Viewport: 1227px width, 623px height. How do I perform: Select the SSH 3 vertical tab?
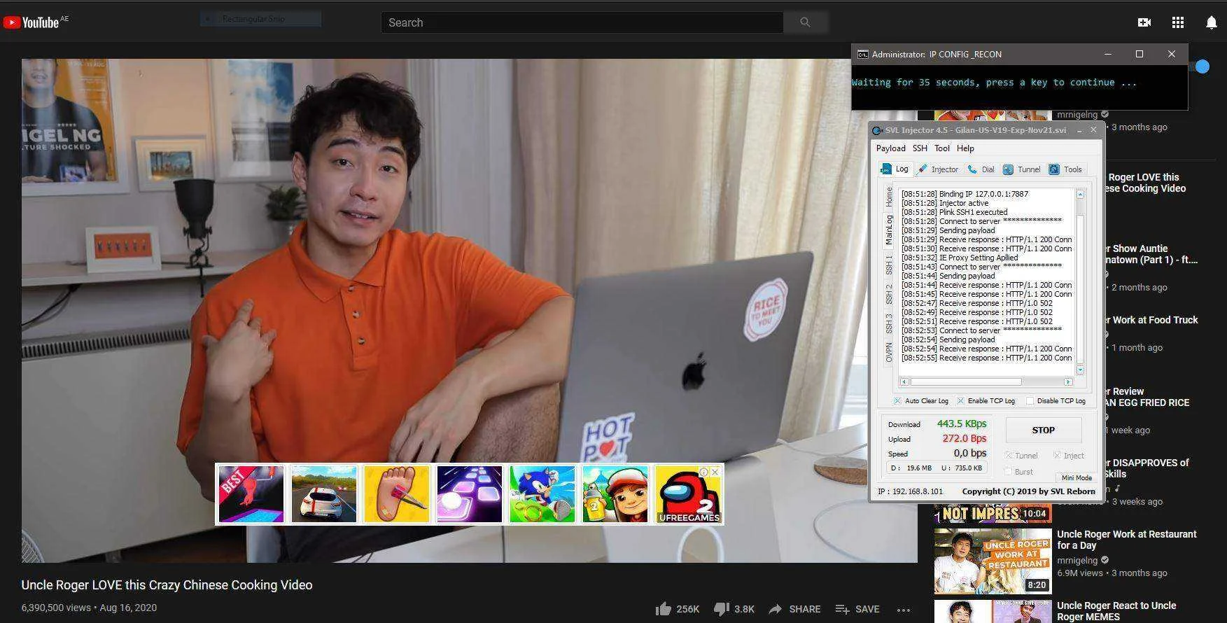(889, 323)
